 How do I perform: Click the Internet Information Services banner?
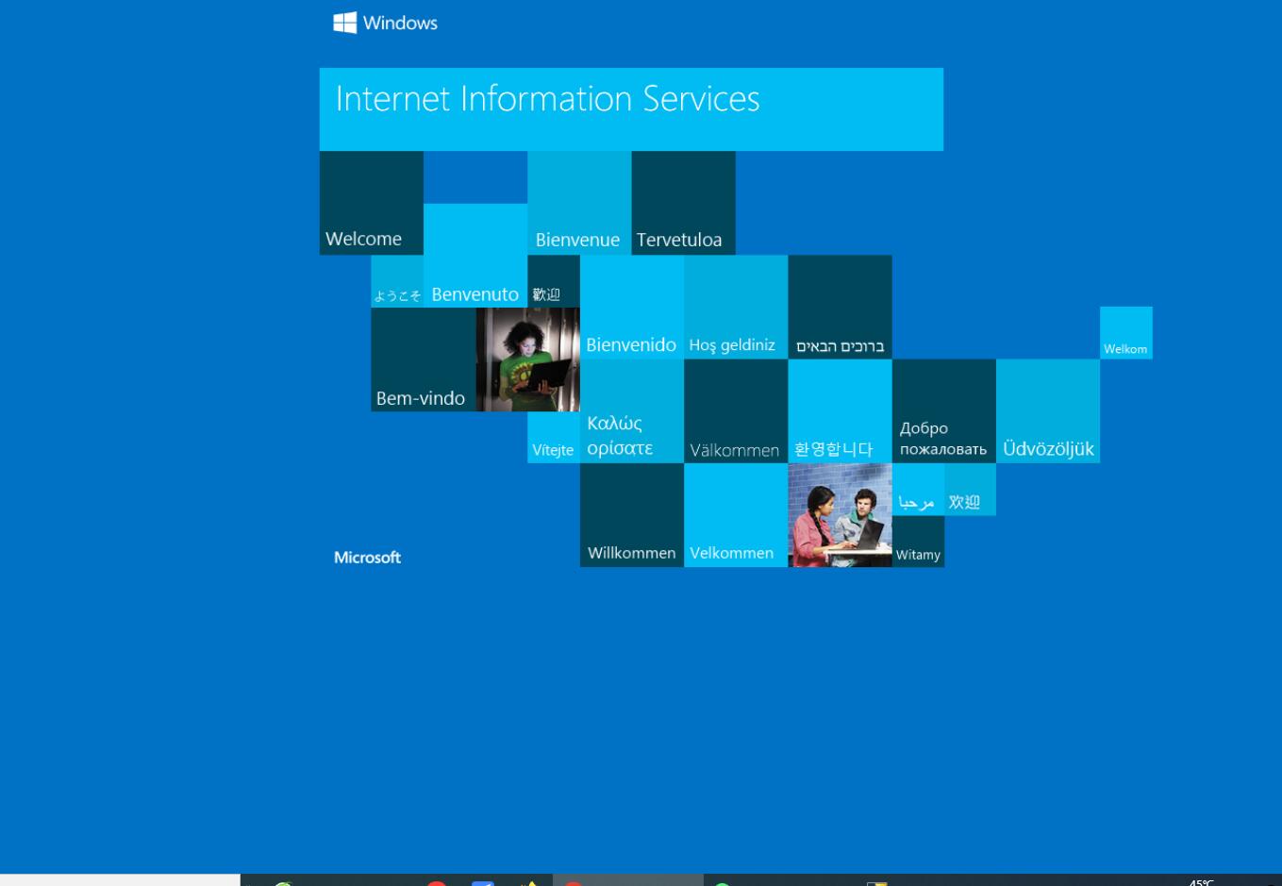[630, 109]
